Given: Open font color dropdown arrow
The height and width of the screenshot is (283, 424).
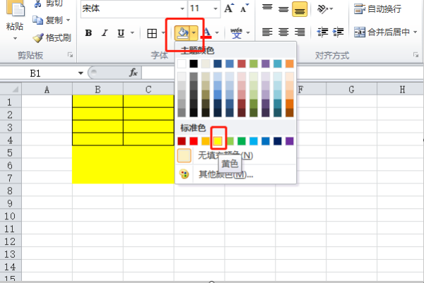Looking at the screenshot, I should pos(217,33).
